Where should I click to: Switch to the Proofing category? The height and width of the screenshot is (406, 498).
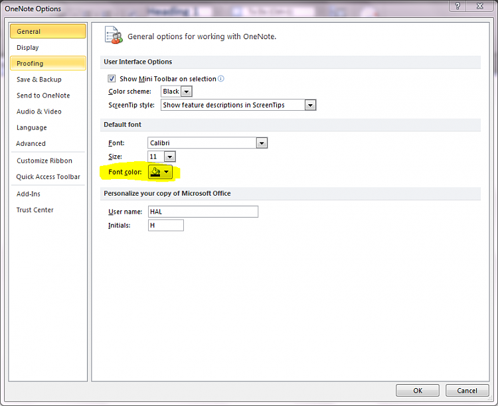(48, 63)
